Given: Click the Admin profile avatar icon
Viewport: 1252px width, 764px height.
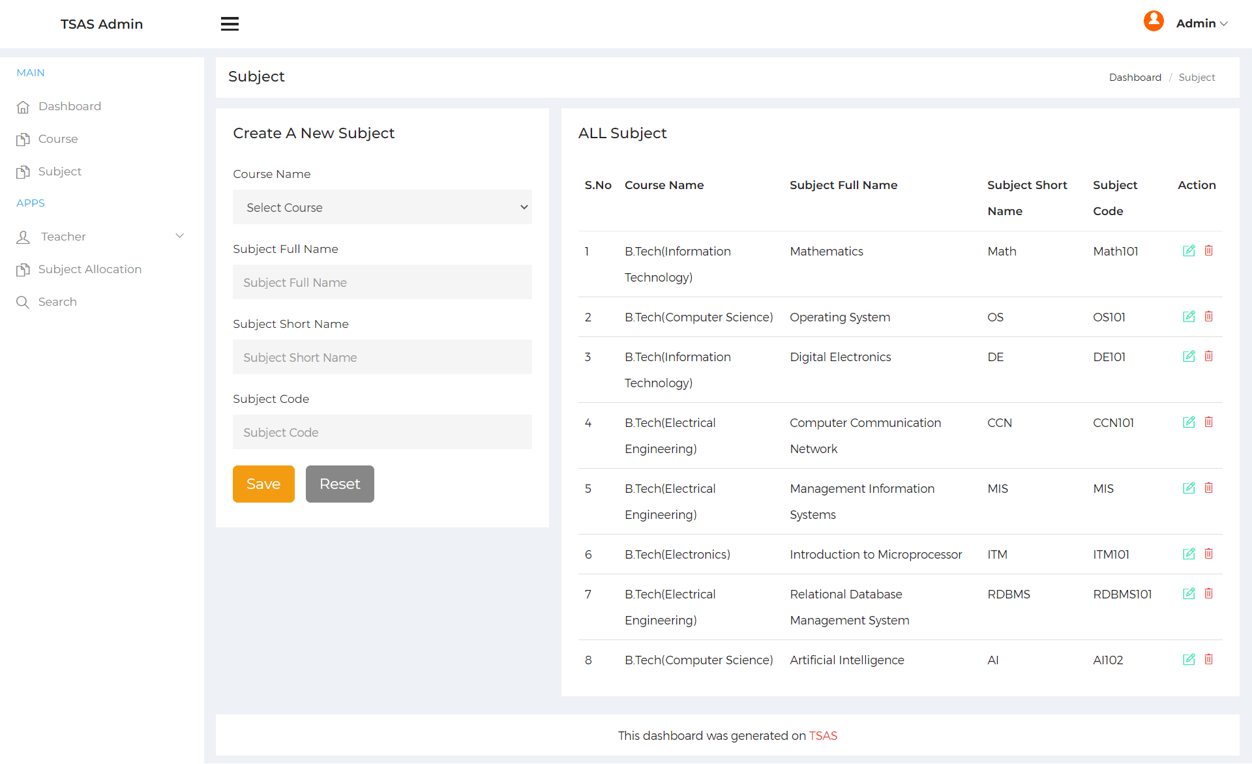Looking at the screenshot, I should [x=1153, y=21].
